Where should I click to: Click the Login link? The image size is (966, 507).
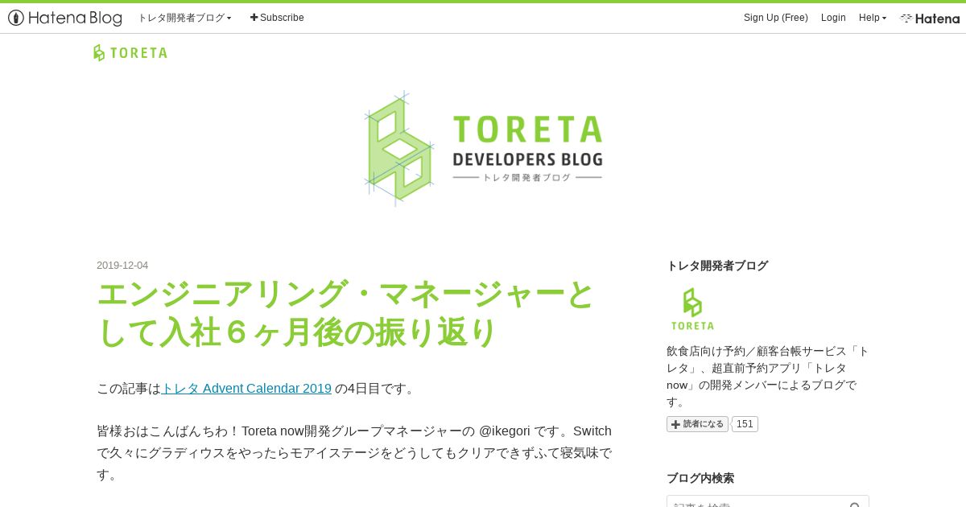(x=833, y=18)
